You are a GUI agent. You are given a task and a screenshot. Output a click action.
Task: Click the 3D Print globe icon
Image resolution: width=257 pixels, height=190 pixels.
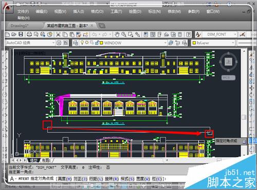pyautogui.click(x=50, y=34)
